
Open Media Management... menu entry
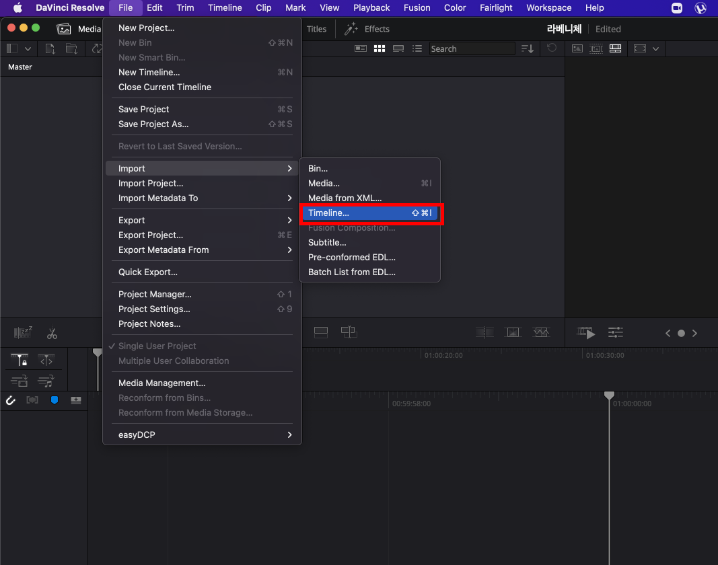(203, 383)
